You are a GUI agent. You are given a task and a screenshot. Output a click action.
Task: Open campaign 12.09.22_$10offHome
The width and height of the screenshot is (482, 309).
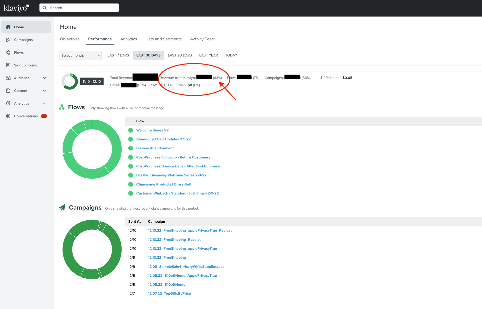pyautogui.click(x=166, y=285)
